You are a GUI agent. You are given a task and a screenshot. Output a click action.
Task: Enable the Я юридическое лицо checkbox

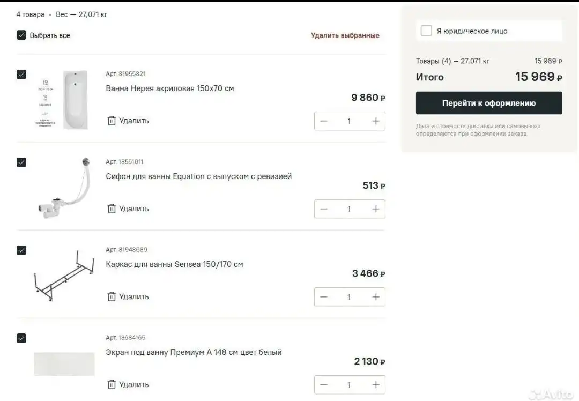(426, 31)
